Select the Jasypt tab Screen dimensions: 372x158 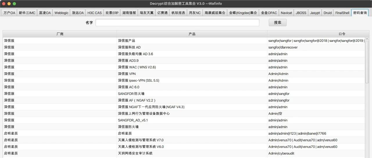315,13
